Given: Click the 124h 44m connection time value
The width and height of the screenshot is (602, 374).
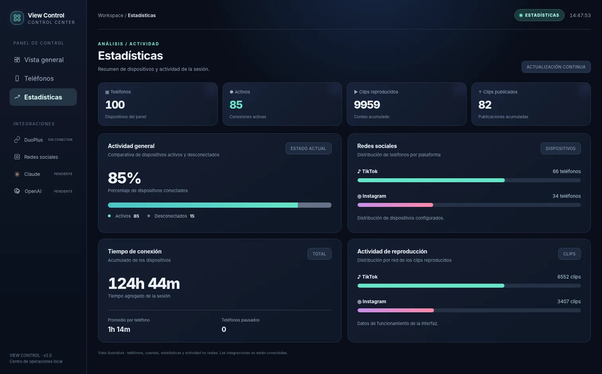Looking at the screenshot, I should pos(144,284).
